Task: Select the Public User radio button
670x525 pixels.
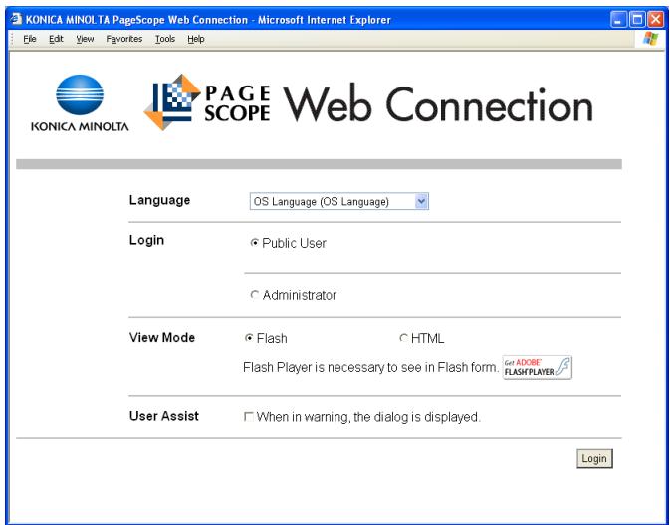Action: point(254,243)
